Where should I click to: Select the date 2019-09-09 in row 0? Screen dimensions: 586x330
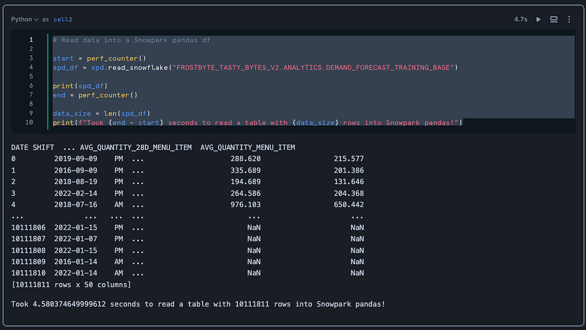pyautogui.click(x=76, y=158)
